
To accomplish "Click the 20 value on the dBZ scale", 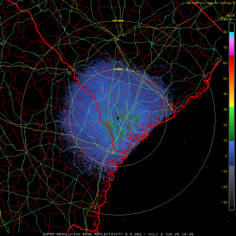I will pyautogui.click(x=225, y=125).
